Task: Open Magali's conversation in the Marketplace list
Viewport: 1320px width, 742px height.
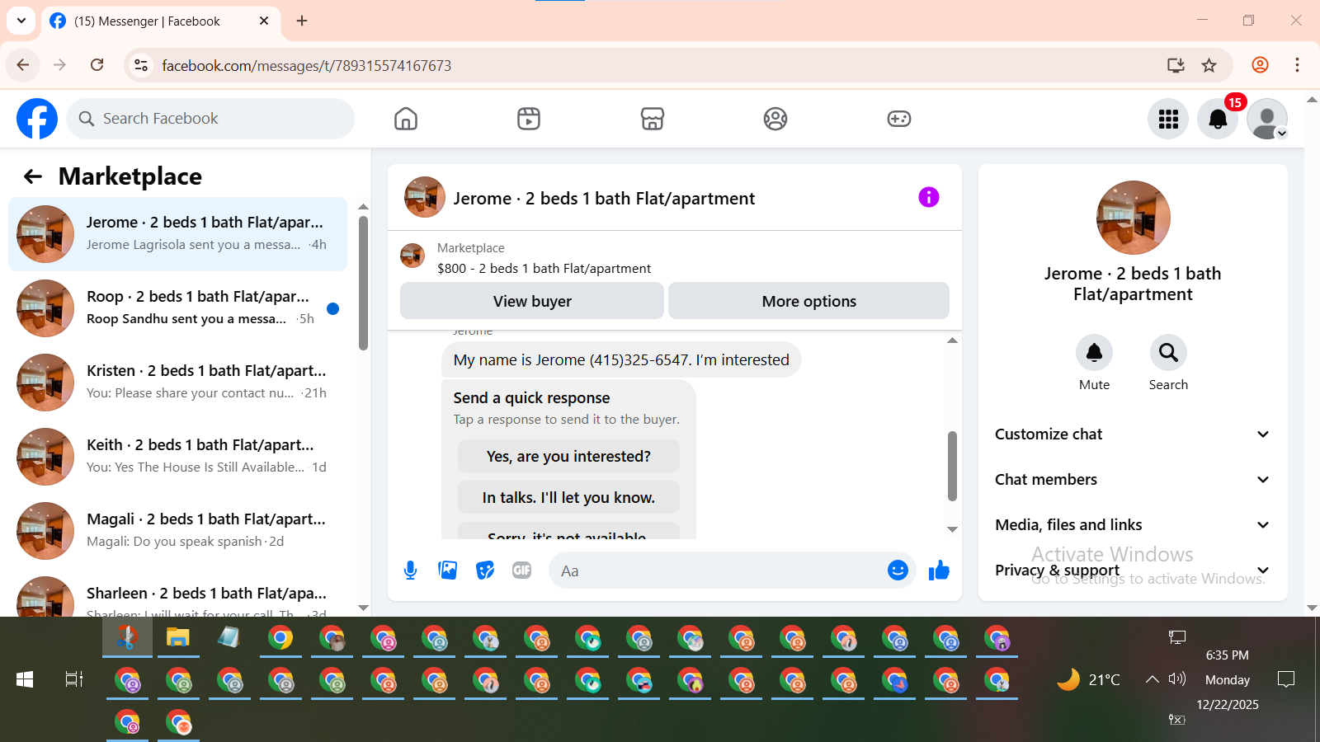Action: tap(177, 531)
